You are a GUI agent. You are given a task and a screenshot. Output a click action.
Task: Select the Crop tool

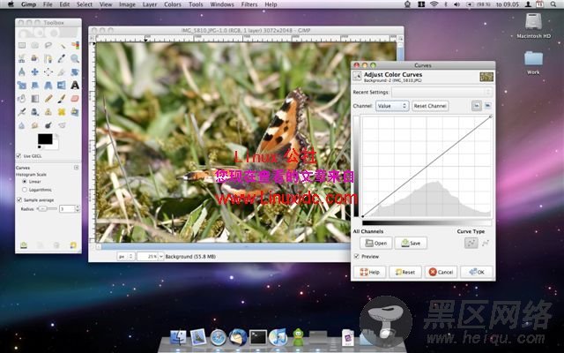tap(62, 72)
